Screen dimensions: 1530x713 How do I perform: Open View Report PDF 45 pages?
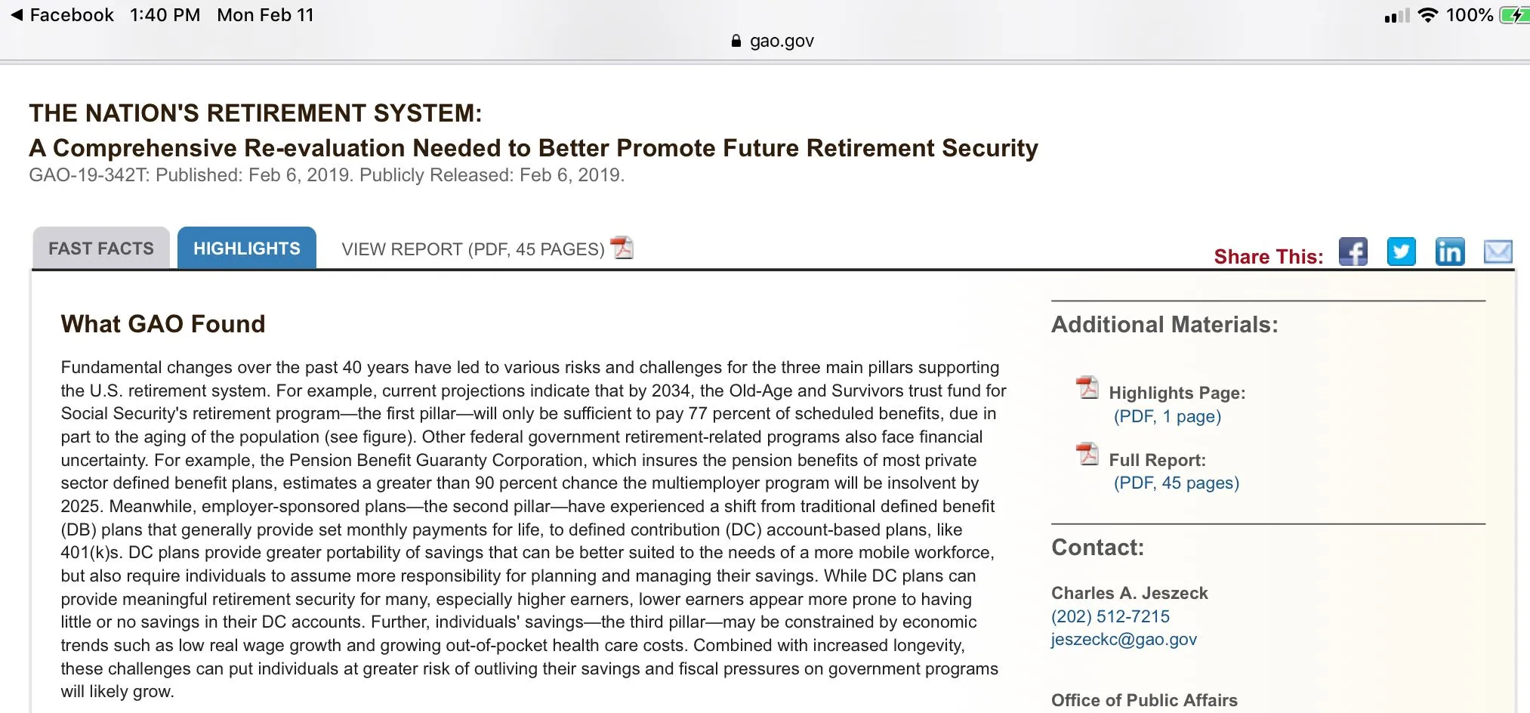pyautogui.click(x=473, y=249)
